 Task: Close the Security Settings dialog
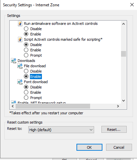pyautogui.click(x=132, y=5)
